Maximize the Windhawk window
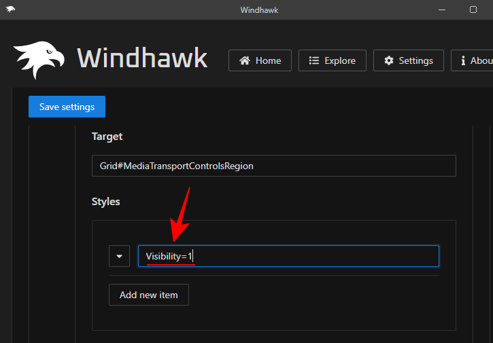The height and width of the screenshot is (343, 493). point(473,10)
